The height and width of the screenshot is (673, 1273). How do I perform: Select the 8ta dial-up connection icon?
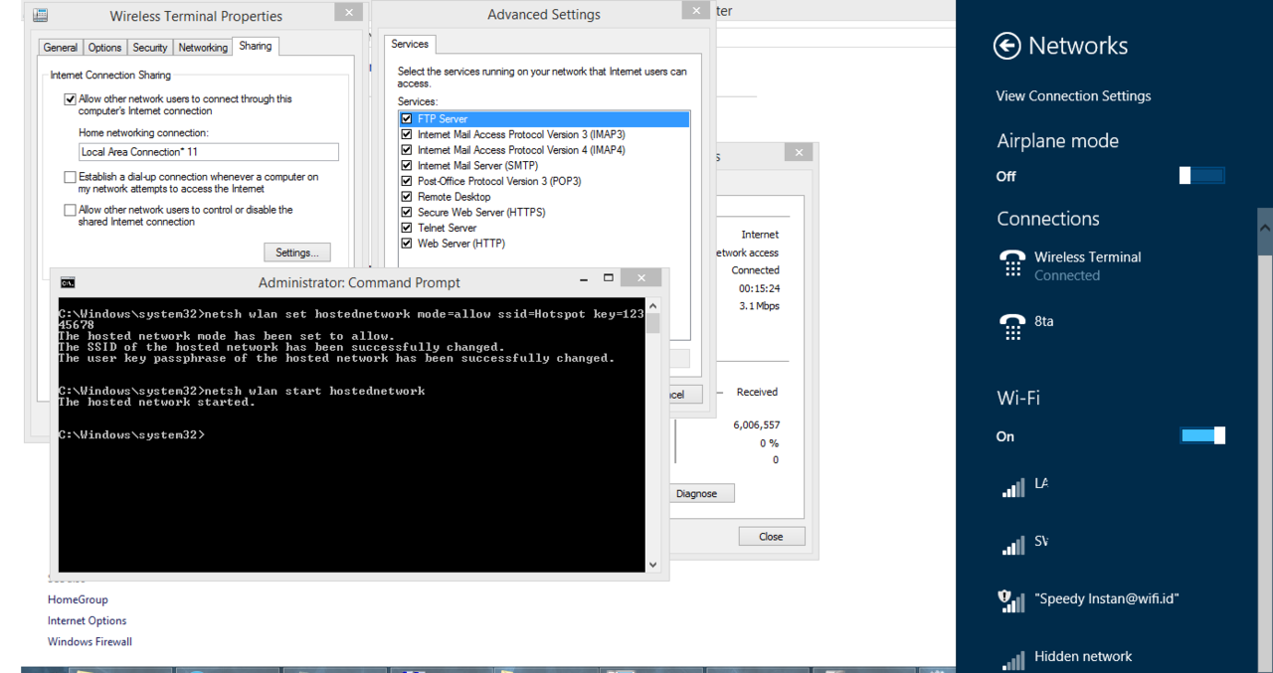click(1012, 324)
